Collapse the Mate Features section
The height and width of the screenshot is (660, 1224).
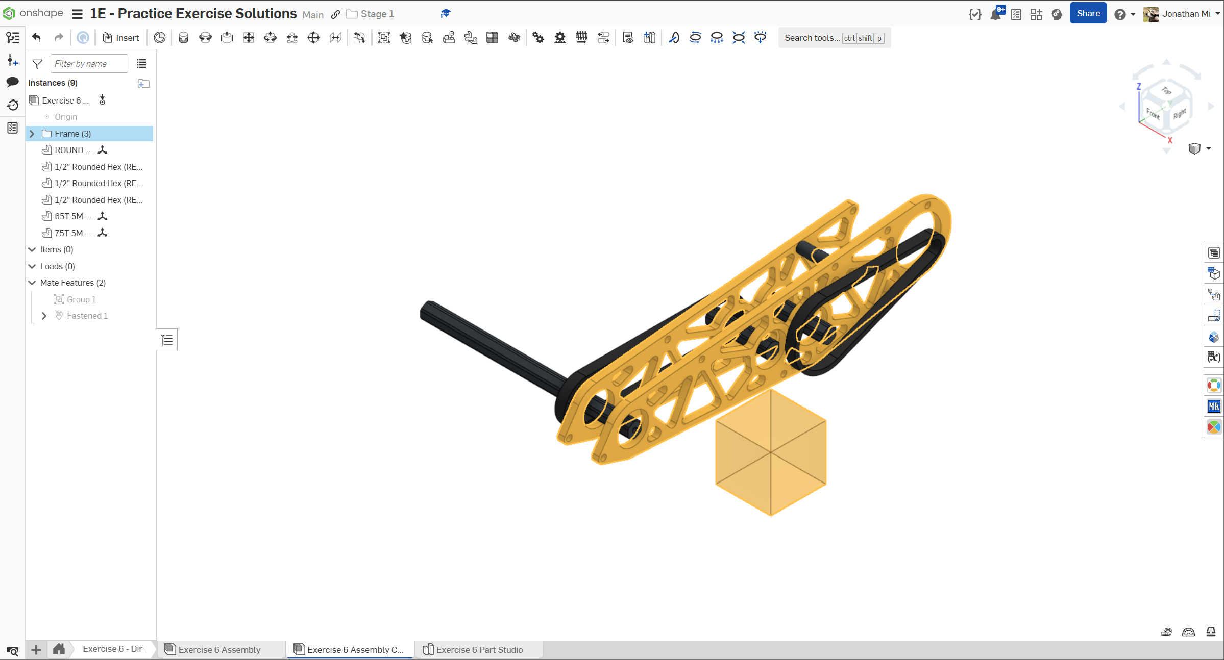tap(32, 283)
